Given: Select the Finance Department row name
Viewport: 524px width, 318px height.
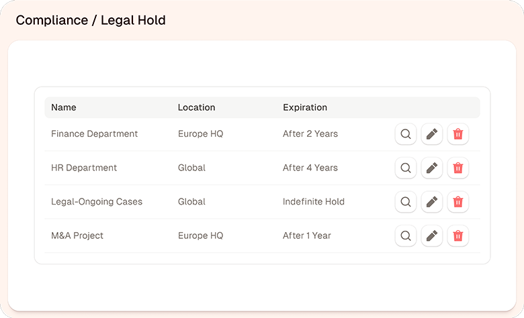Looking at the screenshot, I should tap(94, 134).
